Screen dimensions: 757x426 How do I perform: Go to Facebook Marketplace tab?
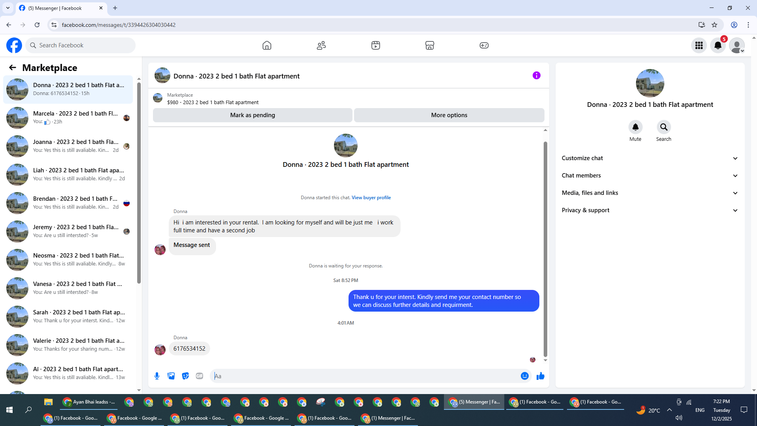[x=429, y=45]
